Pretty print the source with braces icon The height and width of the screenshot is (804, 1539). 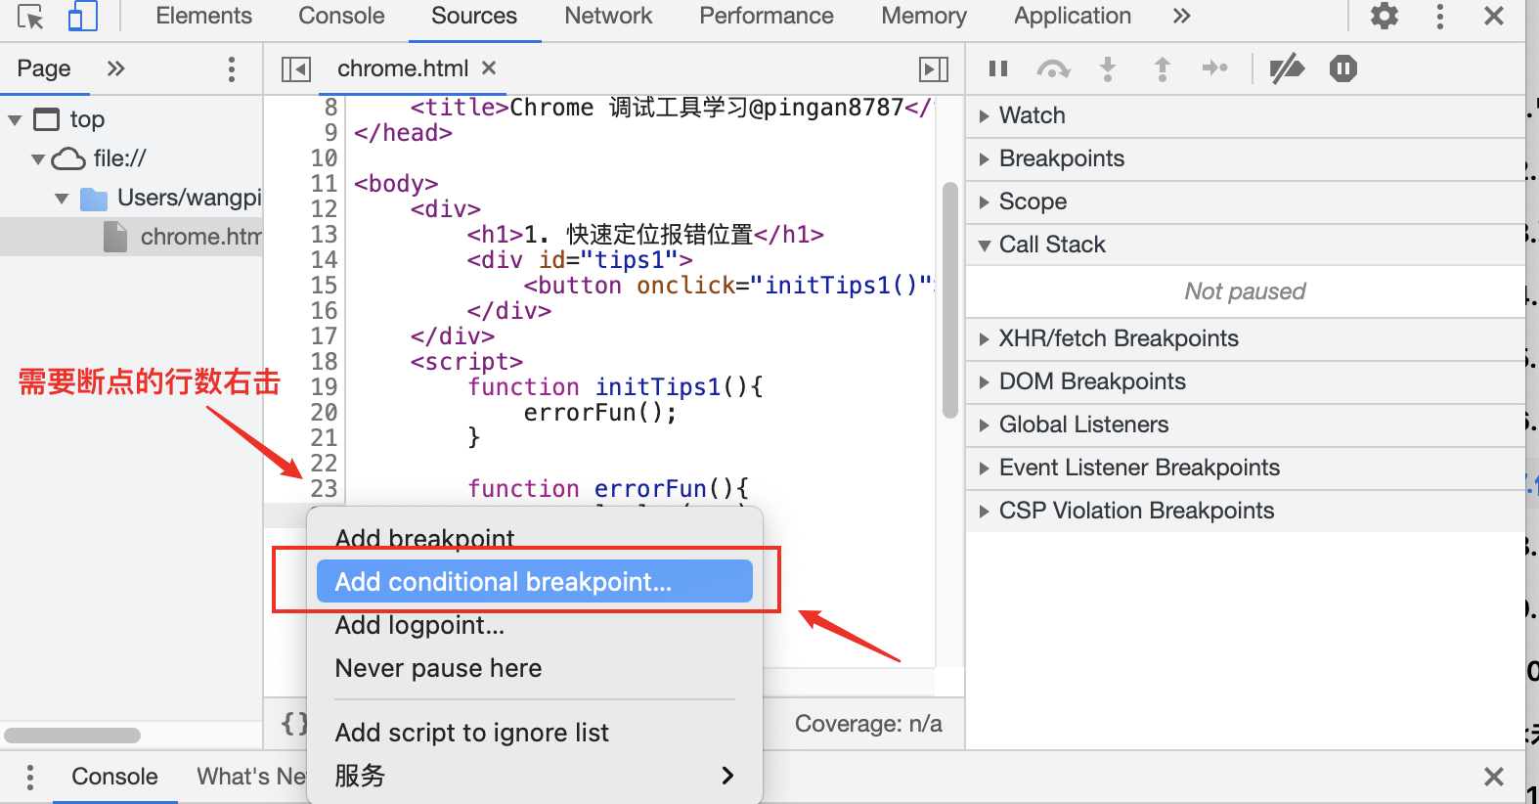click(293, 724)
